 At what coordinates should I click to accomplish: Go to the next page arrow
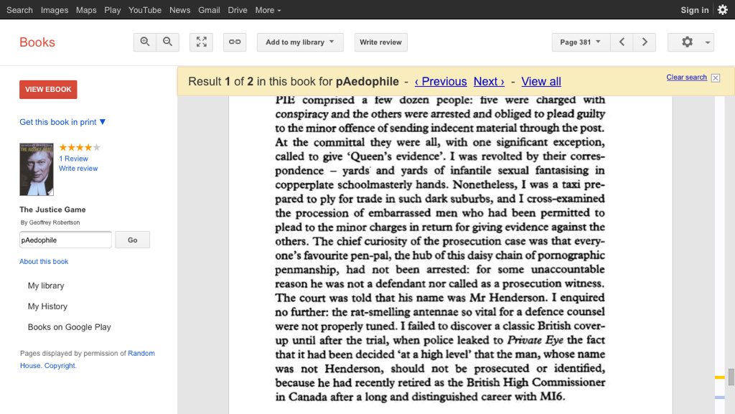coord(645,42)
